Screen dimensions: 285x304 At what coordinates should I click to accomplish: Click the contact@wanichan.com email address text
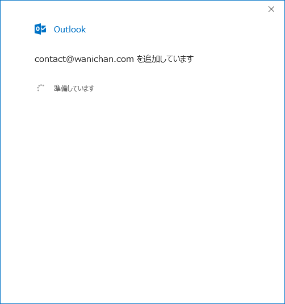point(84,59)
